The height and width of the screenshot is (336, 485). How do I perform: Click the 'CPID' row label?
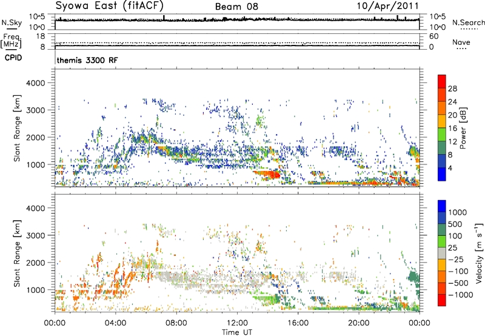tap(13, 58)
